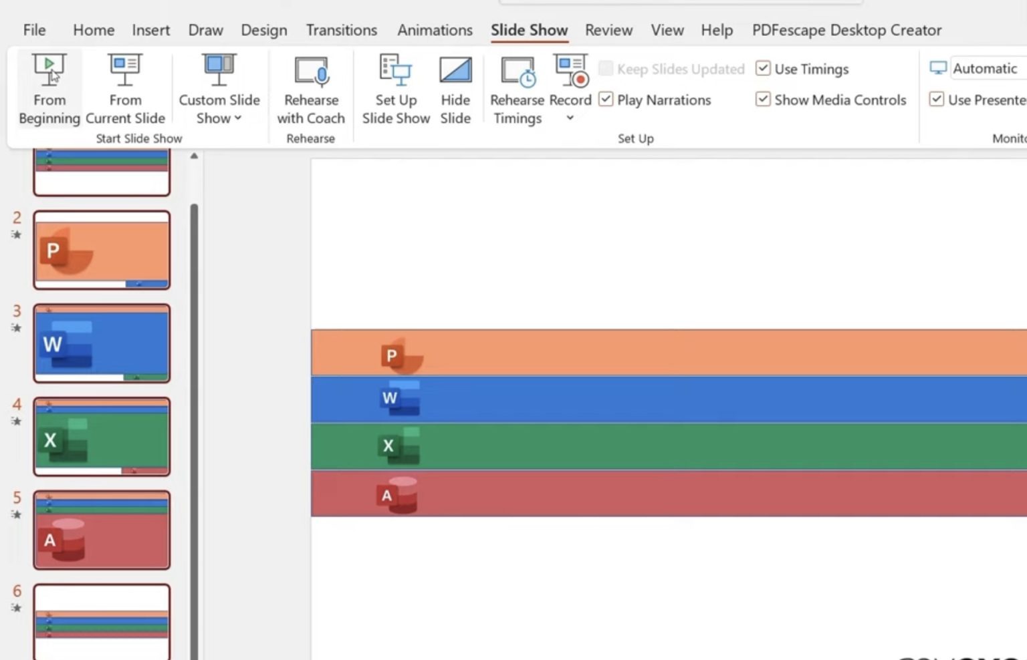Switch to the Transitions tab
The width and height of the screenshot is (1027, 660).
[341, 30]
